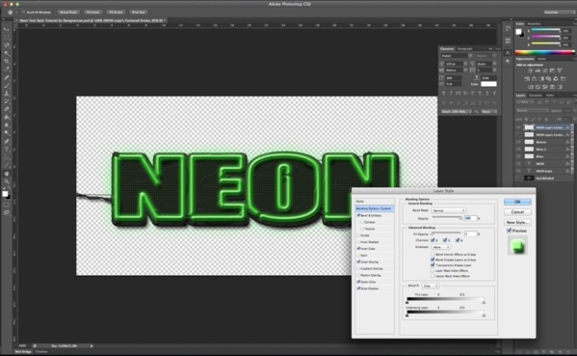
Task: Select Blending Options: Custom in styles list
Action: point(375,208)
